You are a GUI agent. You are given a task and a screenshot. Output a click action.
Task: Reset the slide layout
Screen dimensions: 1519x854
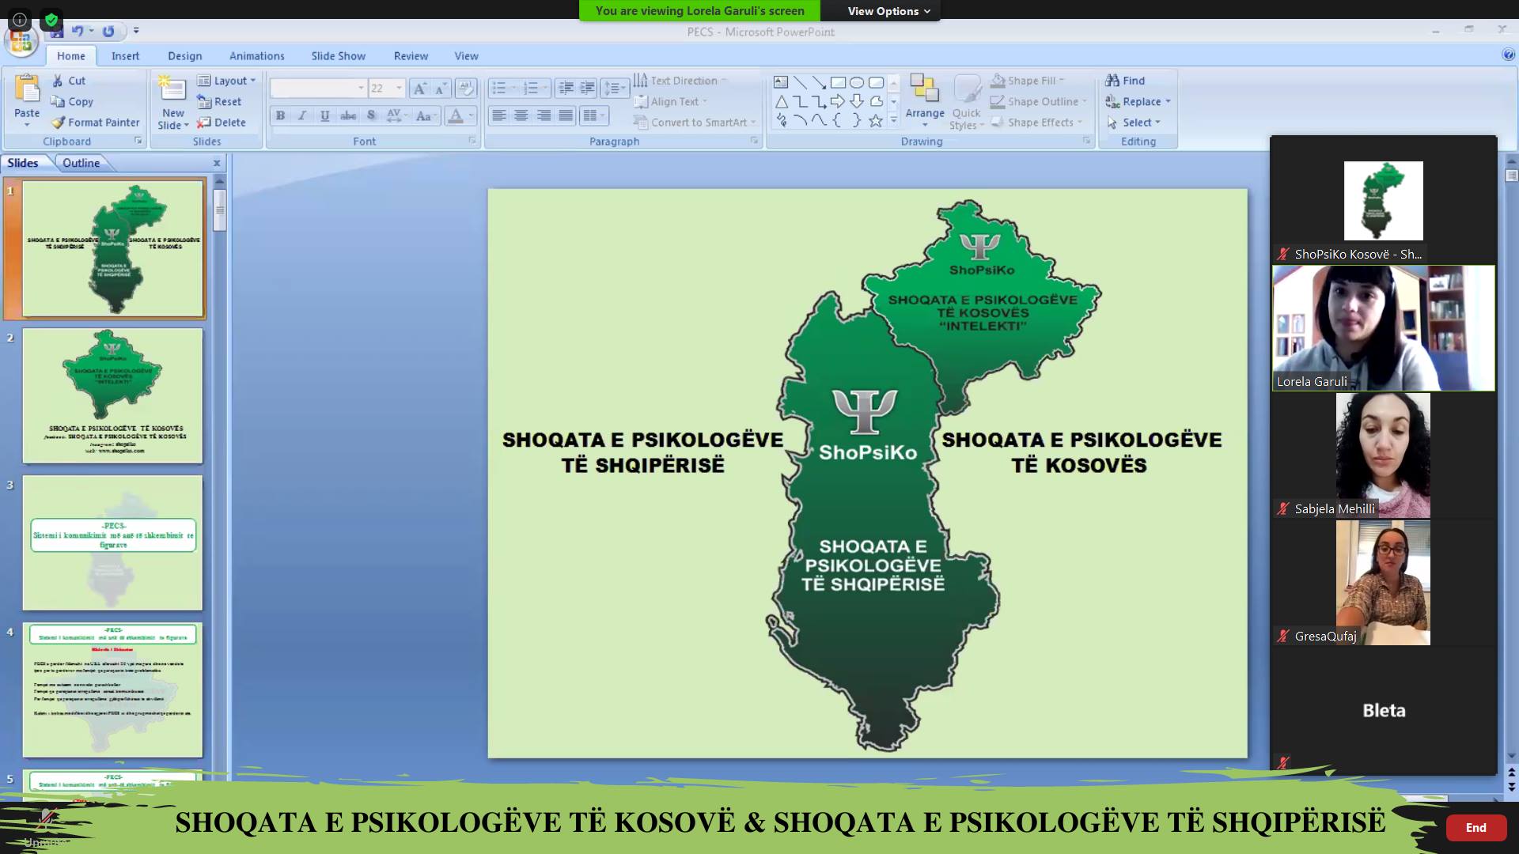(219, 101)
